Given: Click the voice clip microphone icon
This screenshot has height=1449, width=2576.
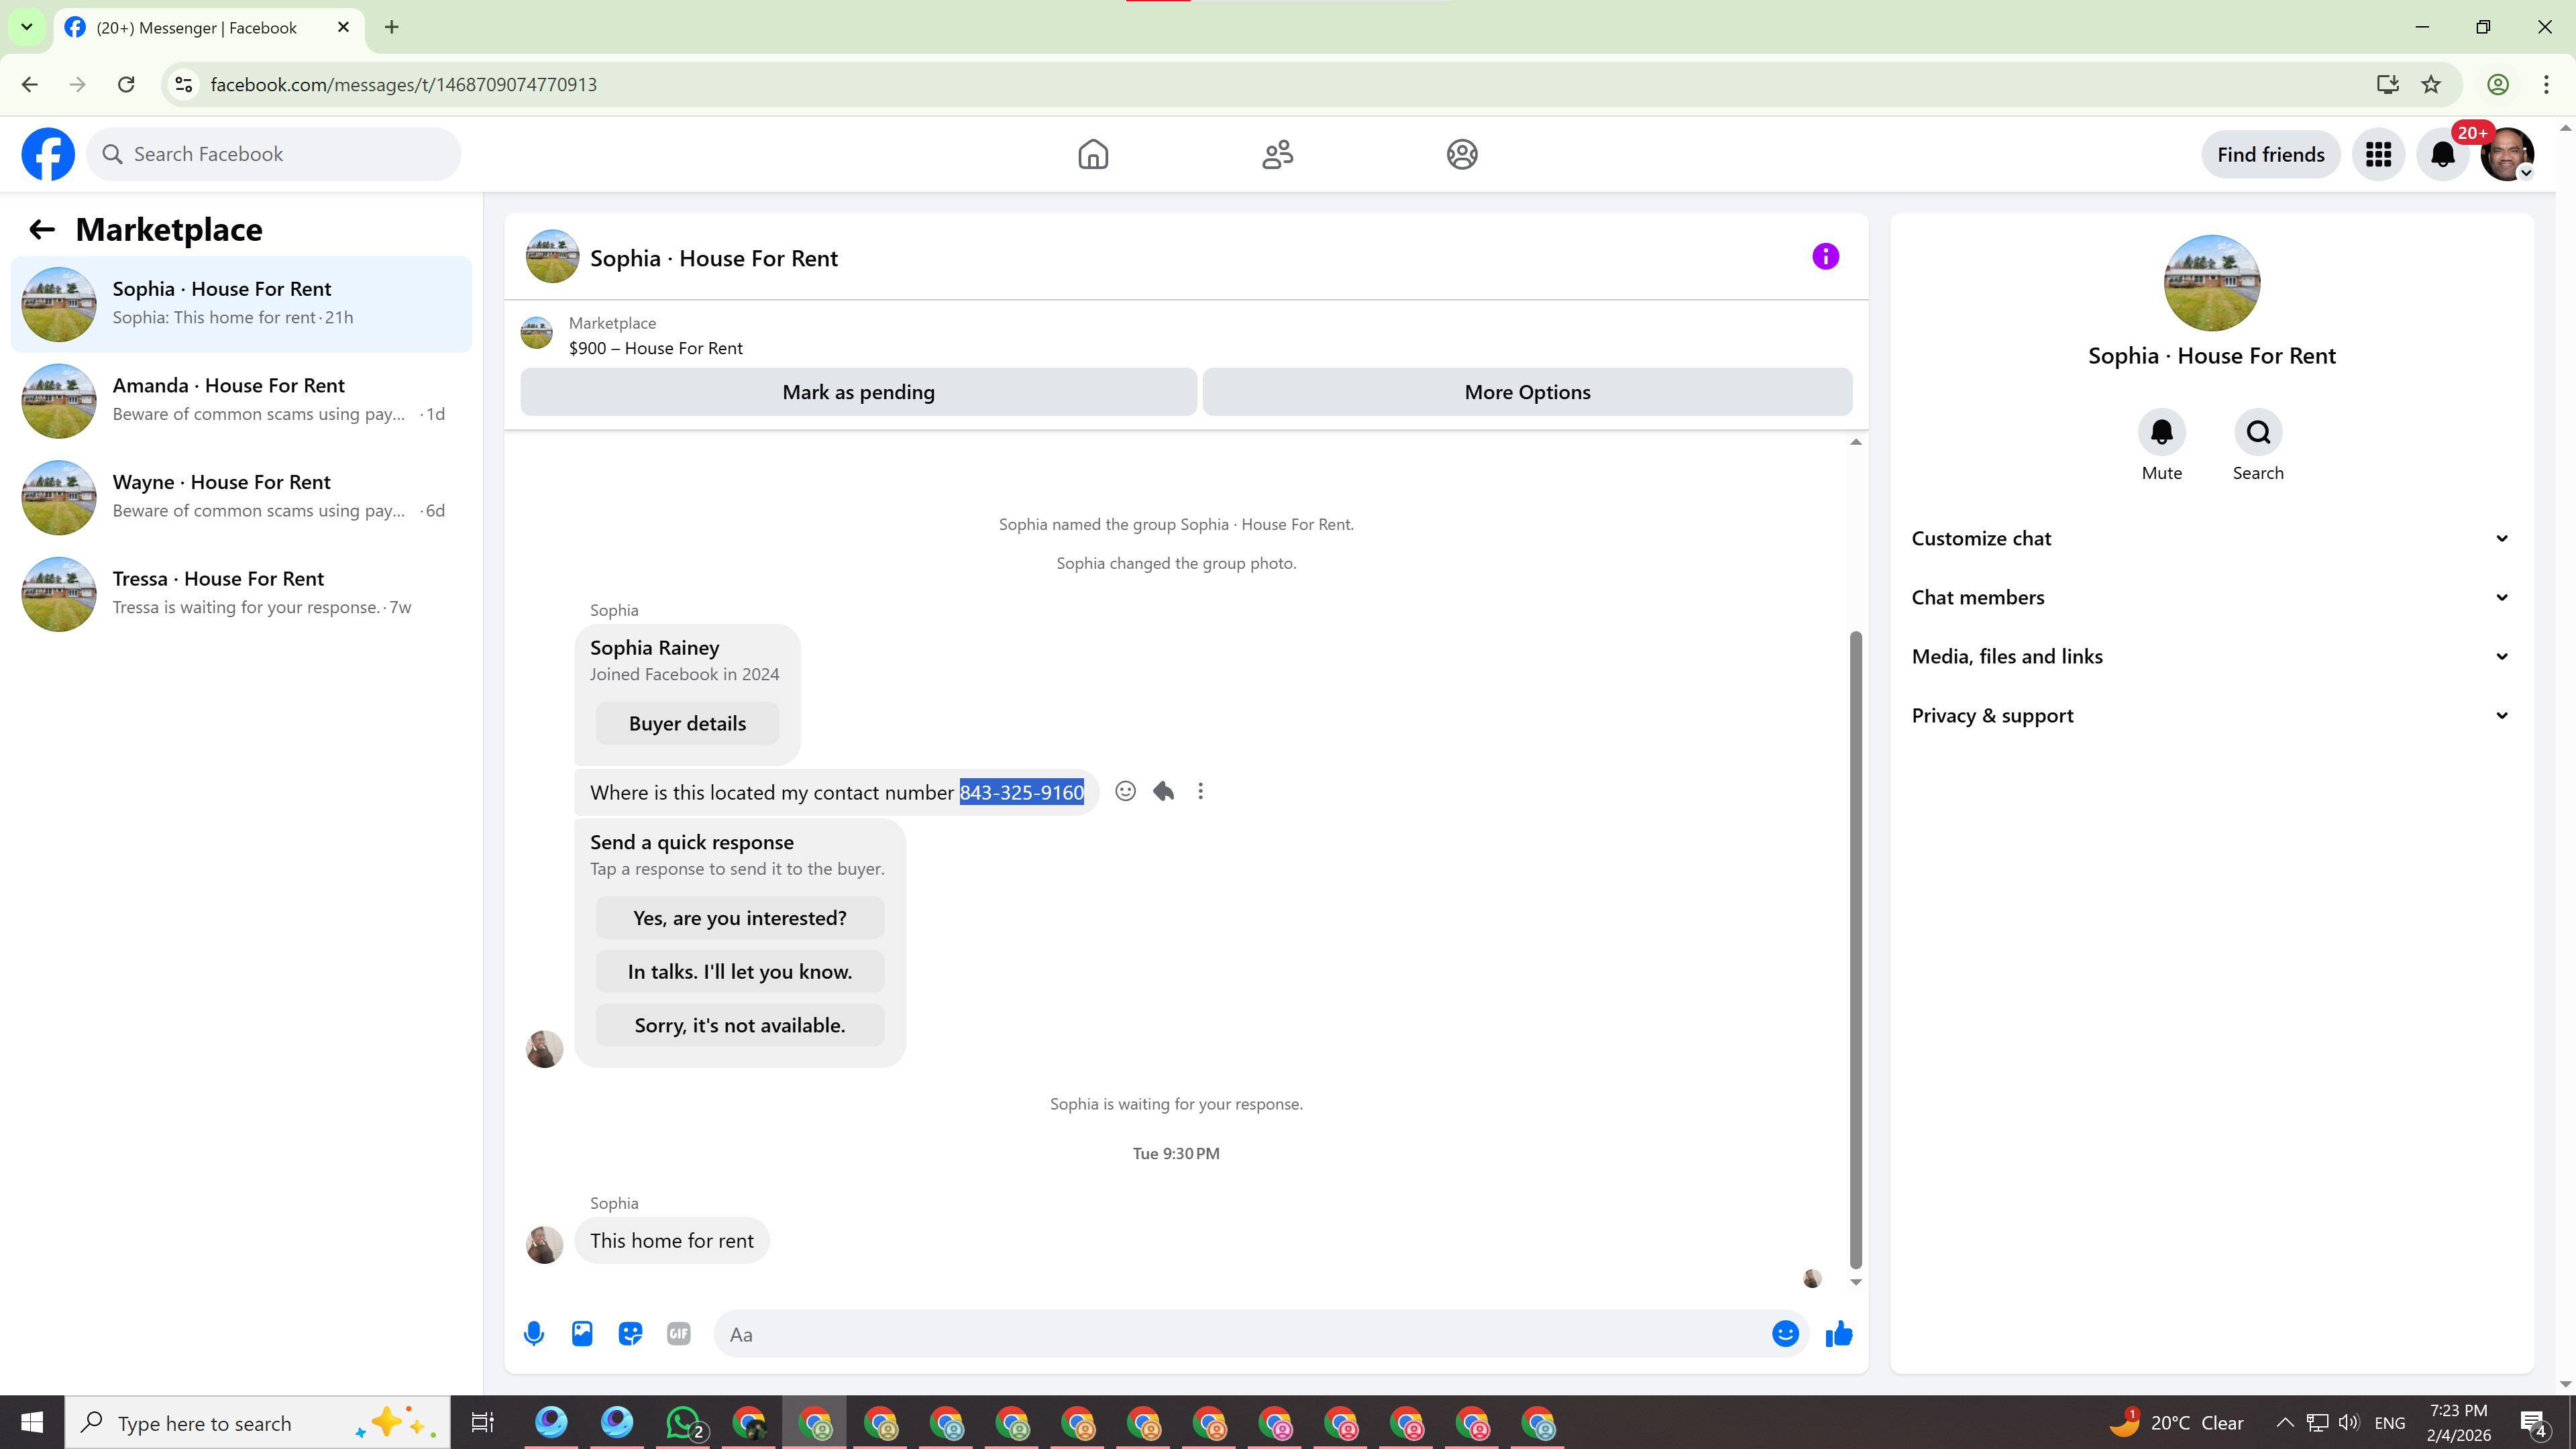Looking at the screenshot, I should coord(534,1334).
